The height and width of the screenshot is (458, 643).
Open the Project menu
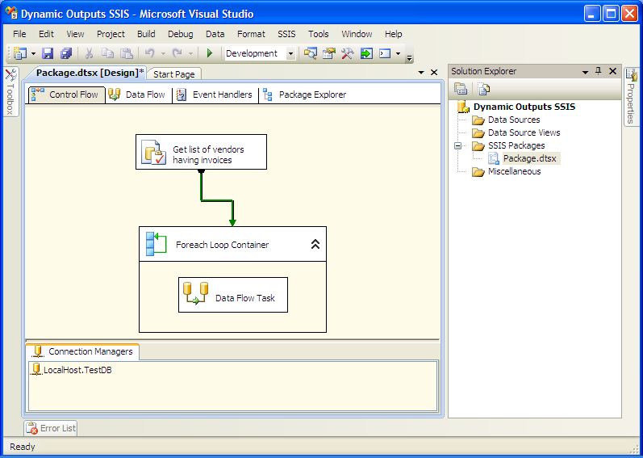tap(111, 34)
